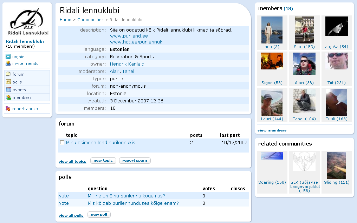
Task: Click the polls icon in sidebar
Action: pos(8,82)
